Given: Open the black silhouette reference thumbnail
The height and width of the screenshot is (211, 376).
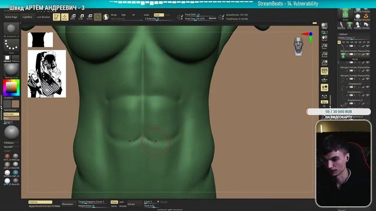Looking at the screenshot, I should coord(41,40).
